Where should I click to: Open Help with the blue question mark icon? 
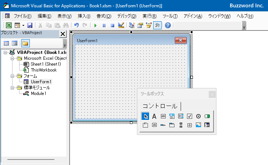pyautogui.click(x=168, y=25)
